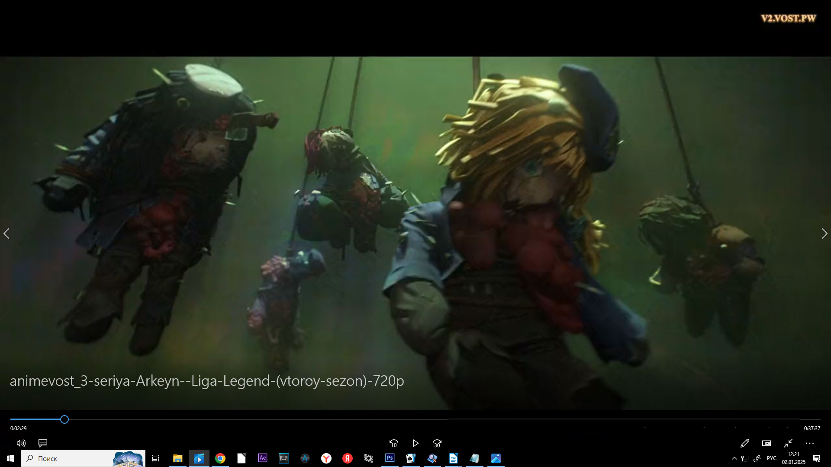Open network status tray icon
Screen dimensions: 831x467
coord(745,458)
